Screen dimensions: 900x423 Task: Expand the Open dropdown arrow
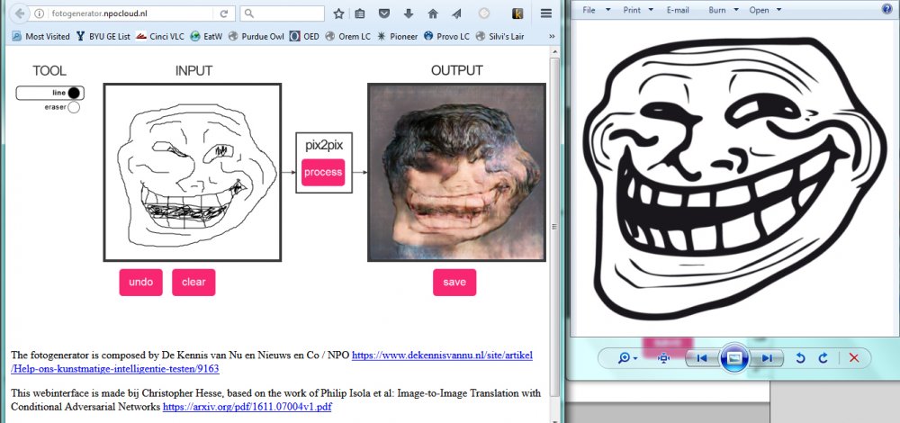(x=778, y=10)
